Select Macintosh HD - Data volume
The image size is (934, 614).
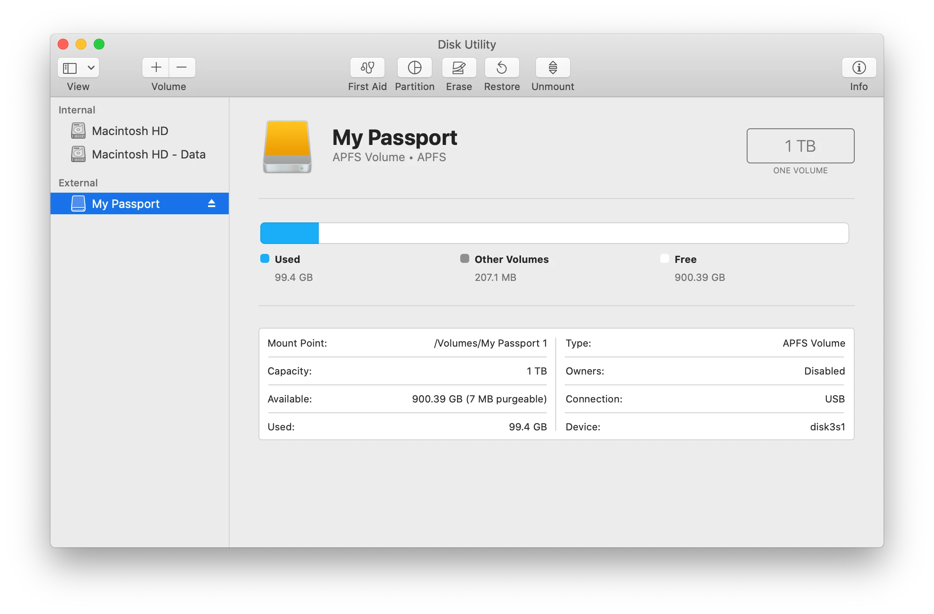pyautogui.click(x=148, y=154)
